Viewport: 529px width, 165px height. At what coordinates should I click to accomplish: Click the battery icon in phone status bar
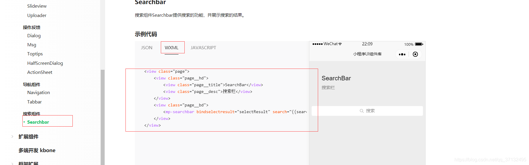coord(419,44)
